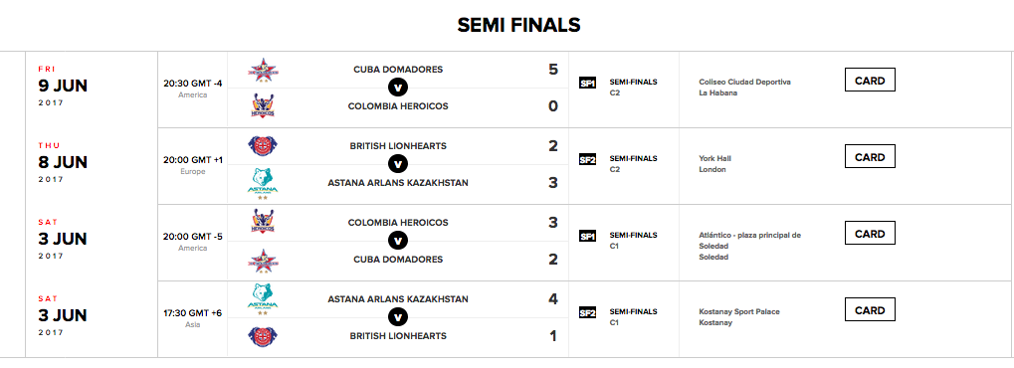
Task: Open CARD for Kostanay Sport Palace match
Action: [x=870, y=309]
